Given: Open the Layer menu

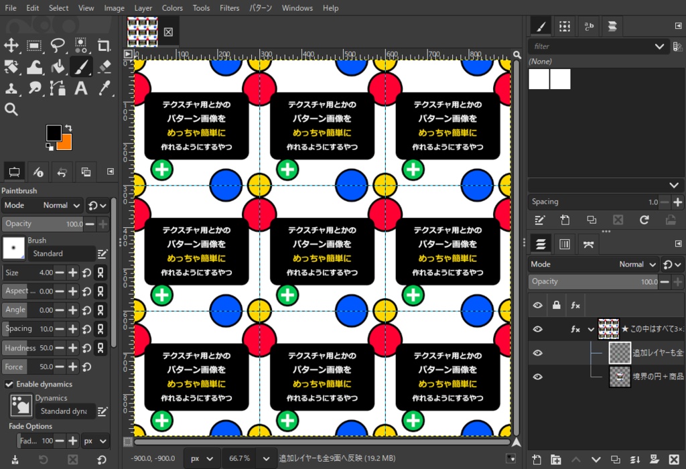Looking at the screenshot, I should click(x=143, y=8).
